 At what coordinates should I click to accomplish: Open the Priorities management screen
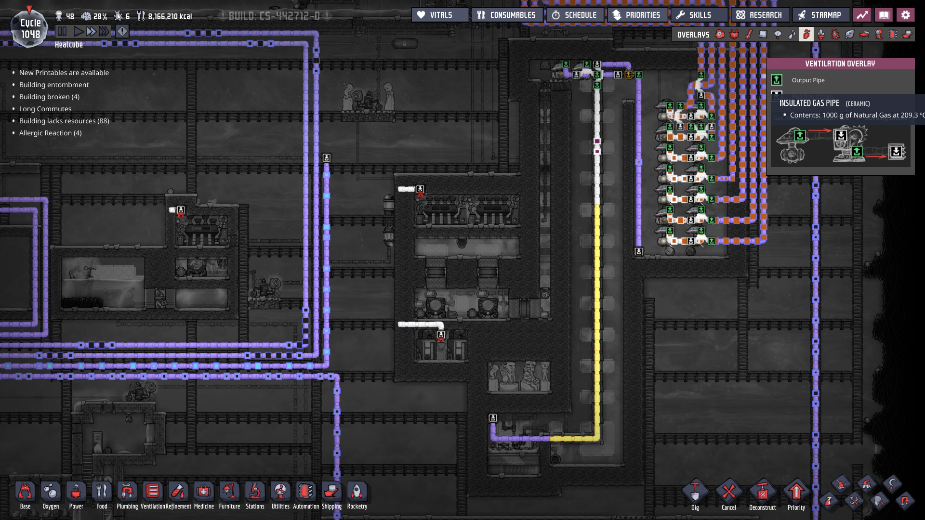click(x=637, y=15)
